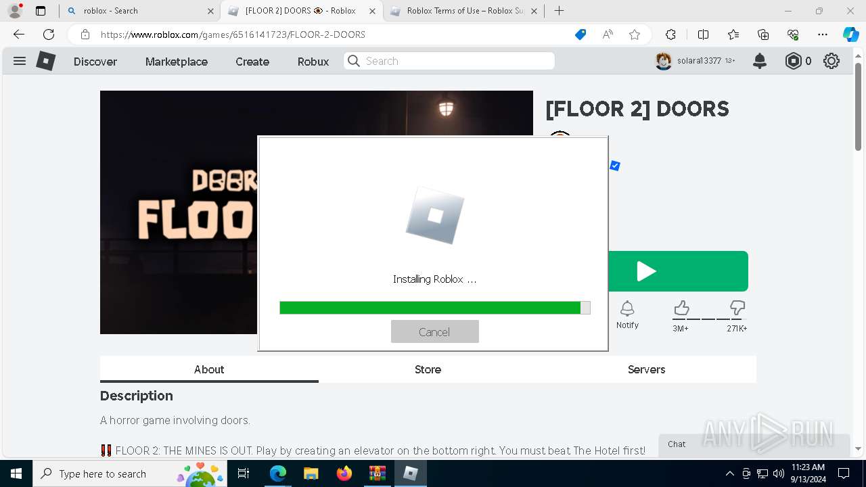Open the Copilot sidebar icon
Screen dimensions: 866x487
850,34
